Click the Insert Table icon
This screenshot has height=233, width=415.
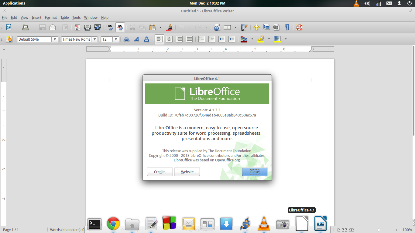click(227, 27)
